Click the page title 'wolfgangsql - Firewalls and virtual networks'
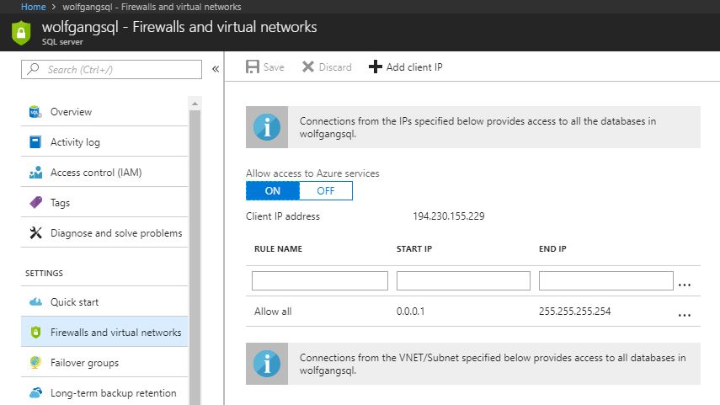 tap(179, 27)
